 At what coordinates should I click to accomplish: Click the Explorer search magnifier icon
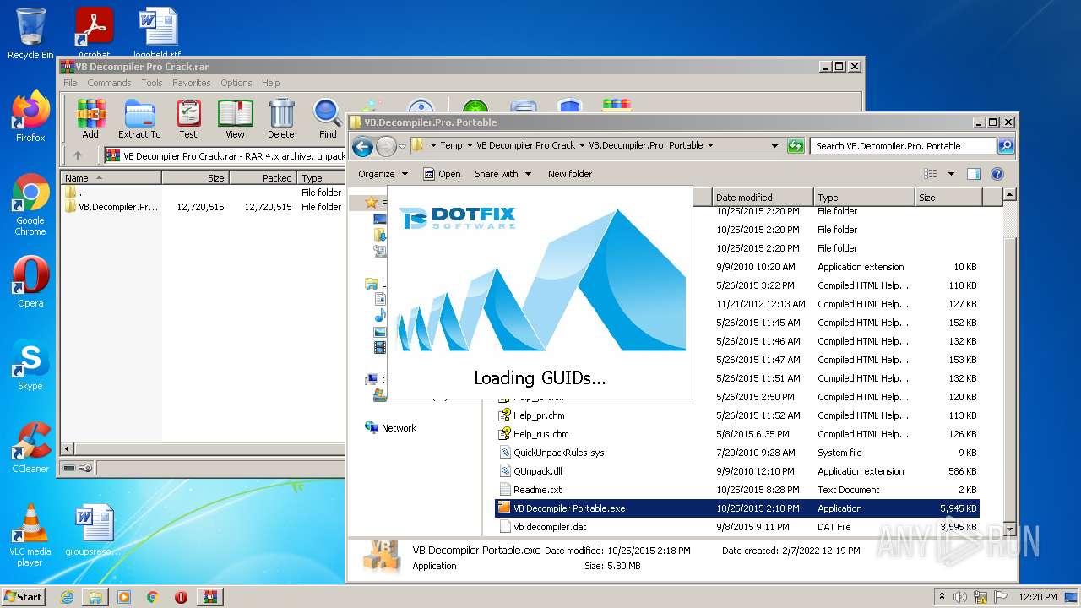[x=1006, y=146]
